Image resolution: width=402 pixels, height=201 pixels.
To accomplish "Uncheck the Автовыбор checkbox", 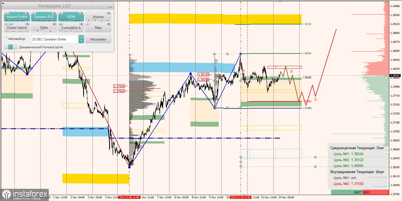I will pyautogui.click(x=6, y=39).
